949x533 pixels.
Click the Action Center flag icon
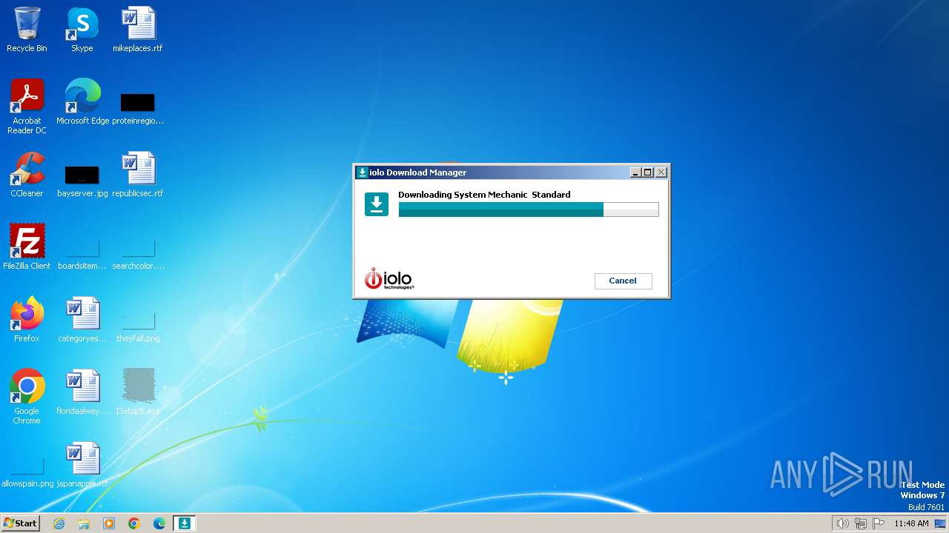point(879,523)
